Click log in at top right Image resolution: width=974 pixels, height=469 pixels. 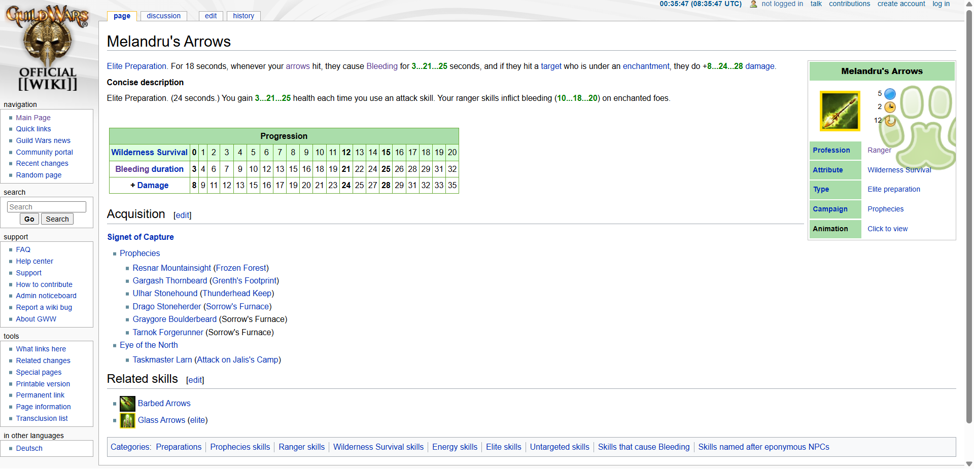(x=941, y=4)
